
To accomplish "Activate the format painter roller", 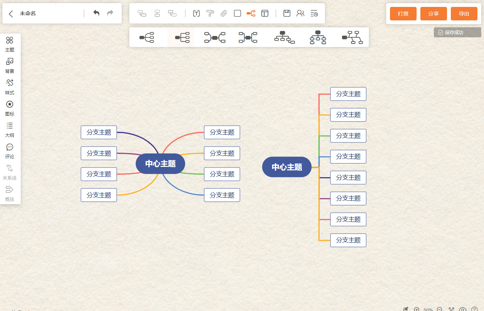I will click(210, 13).
